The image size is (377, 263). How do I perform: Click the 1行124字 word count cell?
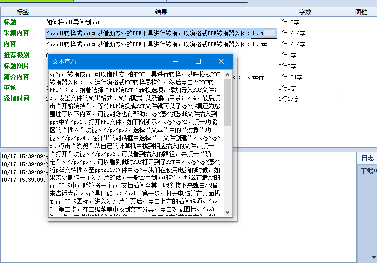click(x=290, y=77)
